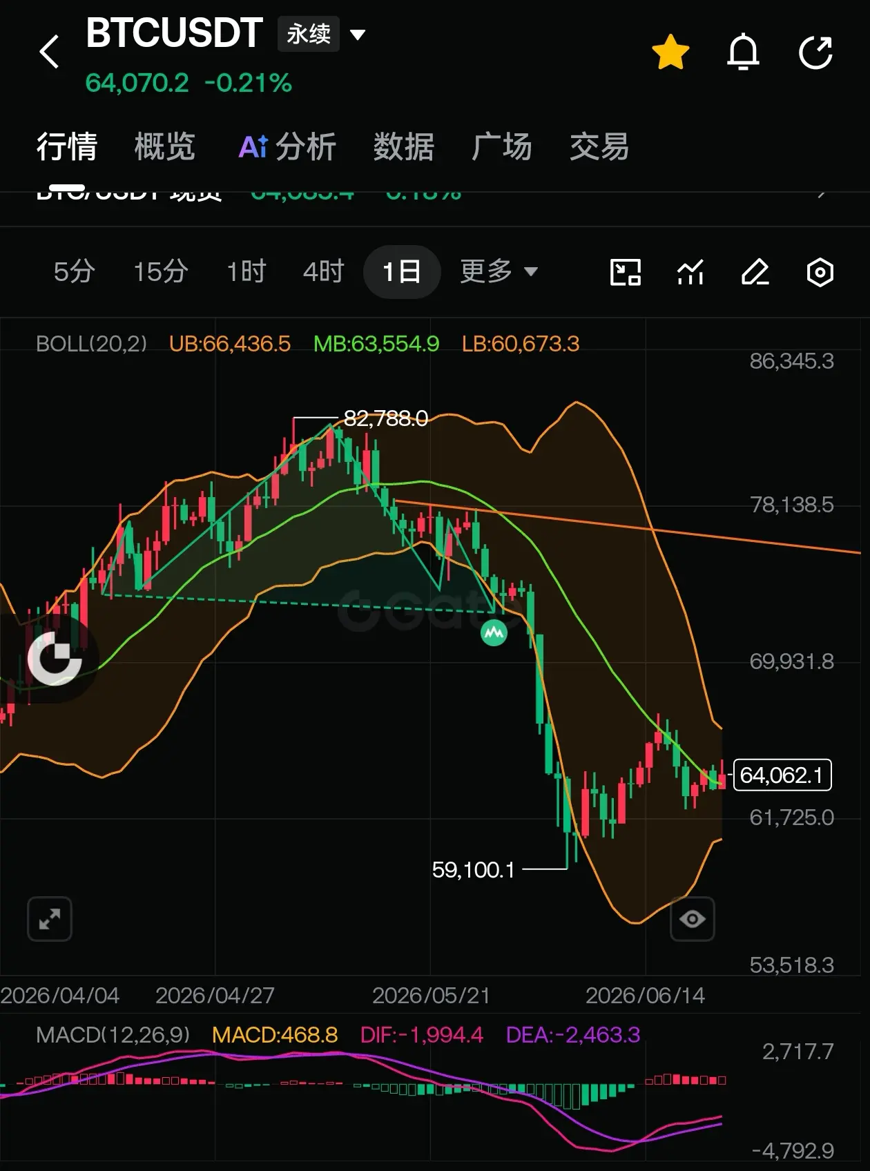Switch to the 数据 tab
This screenshot has height=1171, width=870.
[x=404, y=146]
